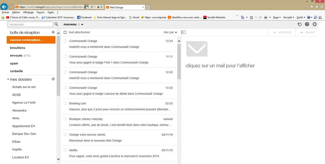The width and height of the screenshot is (325, 164).
Task: Open the nouveau dropdown arrow
Action: click(x=82, y=24)
